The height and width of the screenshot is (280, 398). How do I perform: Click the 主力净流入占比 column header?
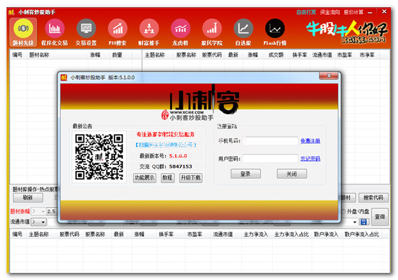tap(291, 234)
